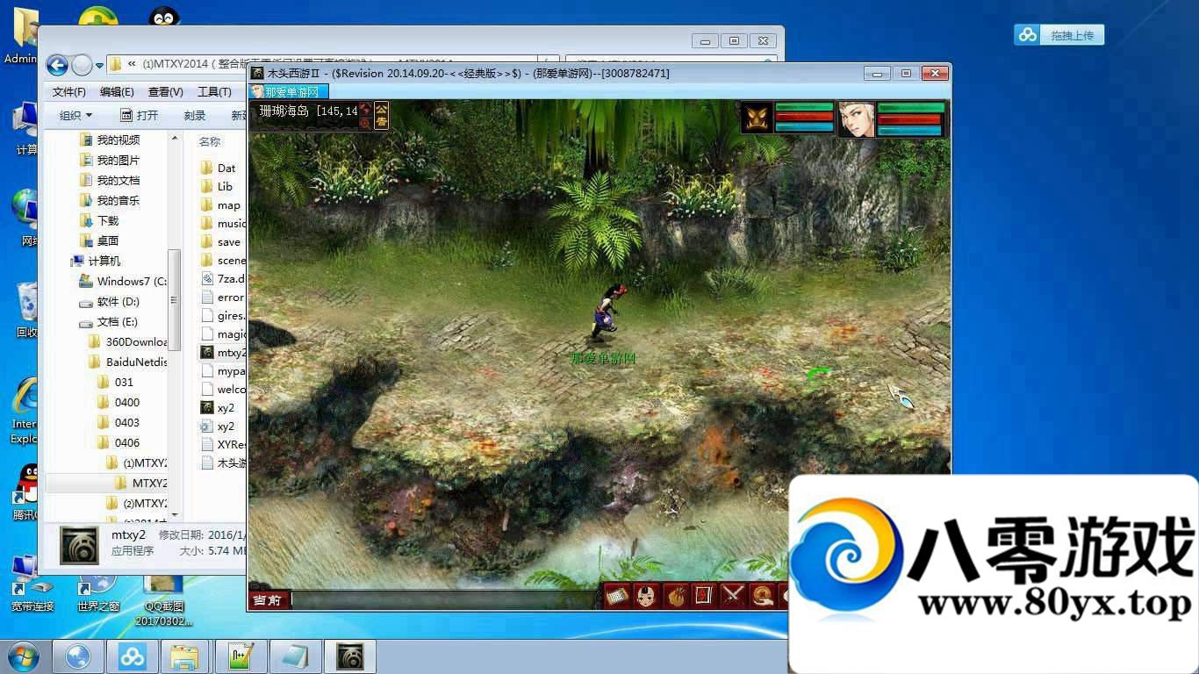Click the player's red mana bar

point(910,118)
